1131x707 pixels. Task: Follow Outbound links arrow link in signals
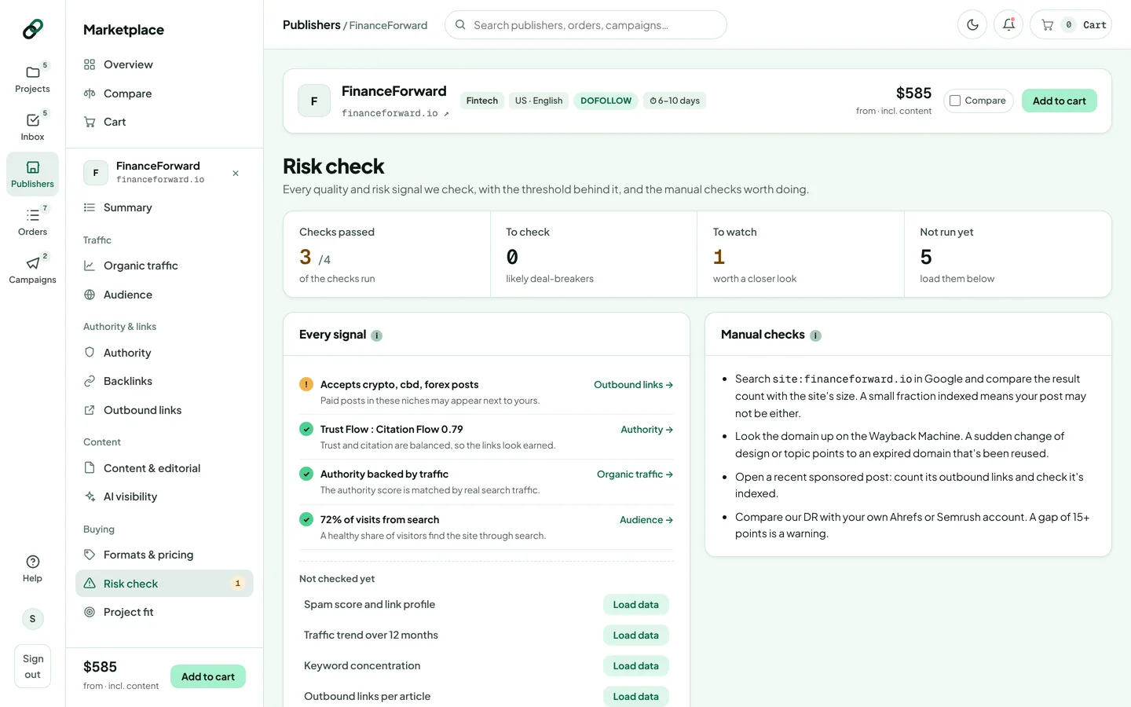[x=633, y=385]
